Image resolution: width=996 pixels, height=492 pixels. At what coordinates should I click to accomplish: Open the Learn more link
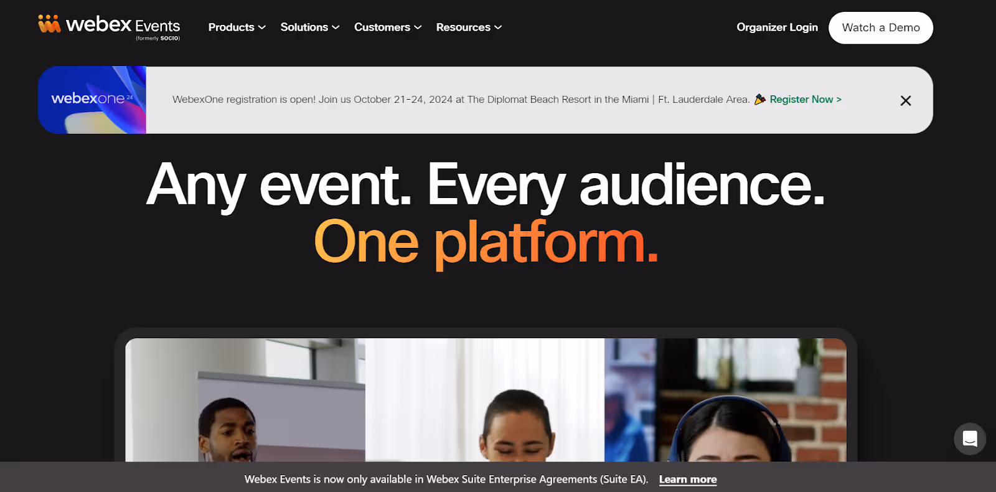pyautogui.click(x=688, y=479)
